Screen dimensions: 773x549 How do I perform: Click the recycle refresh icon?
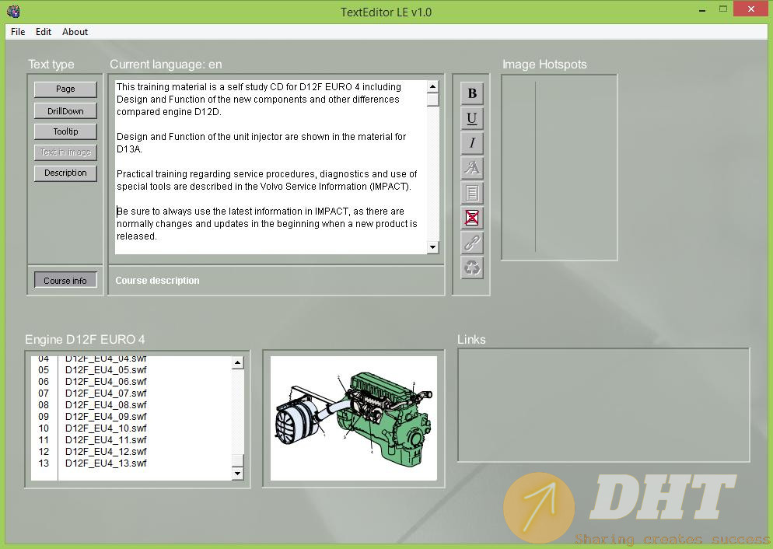472,268
